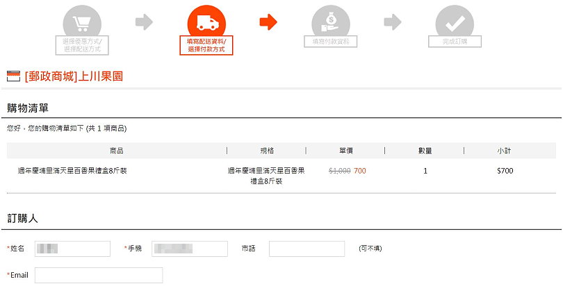Select the 填寫配送資料/選擇付款方式 step label
This screenshot has height=293, width=563.
click(x=206, y=46)
